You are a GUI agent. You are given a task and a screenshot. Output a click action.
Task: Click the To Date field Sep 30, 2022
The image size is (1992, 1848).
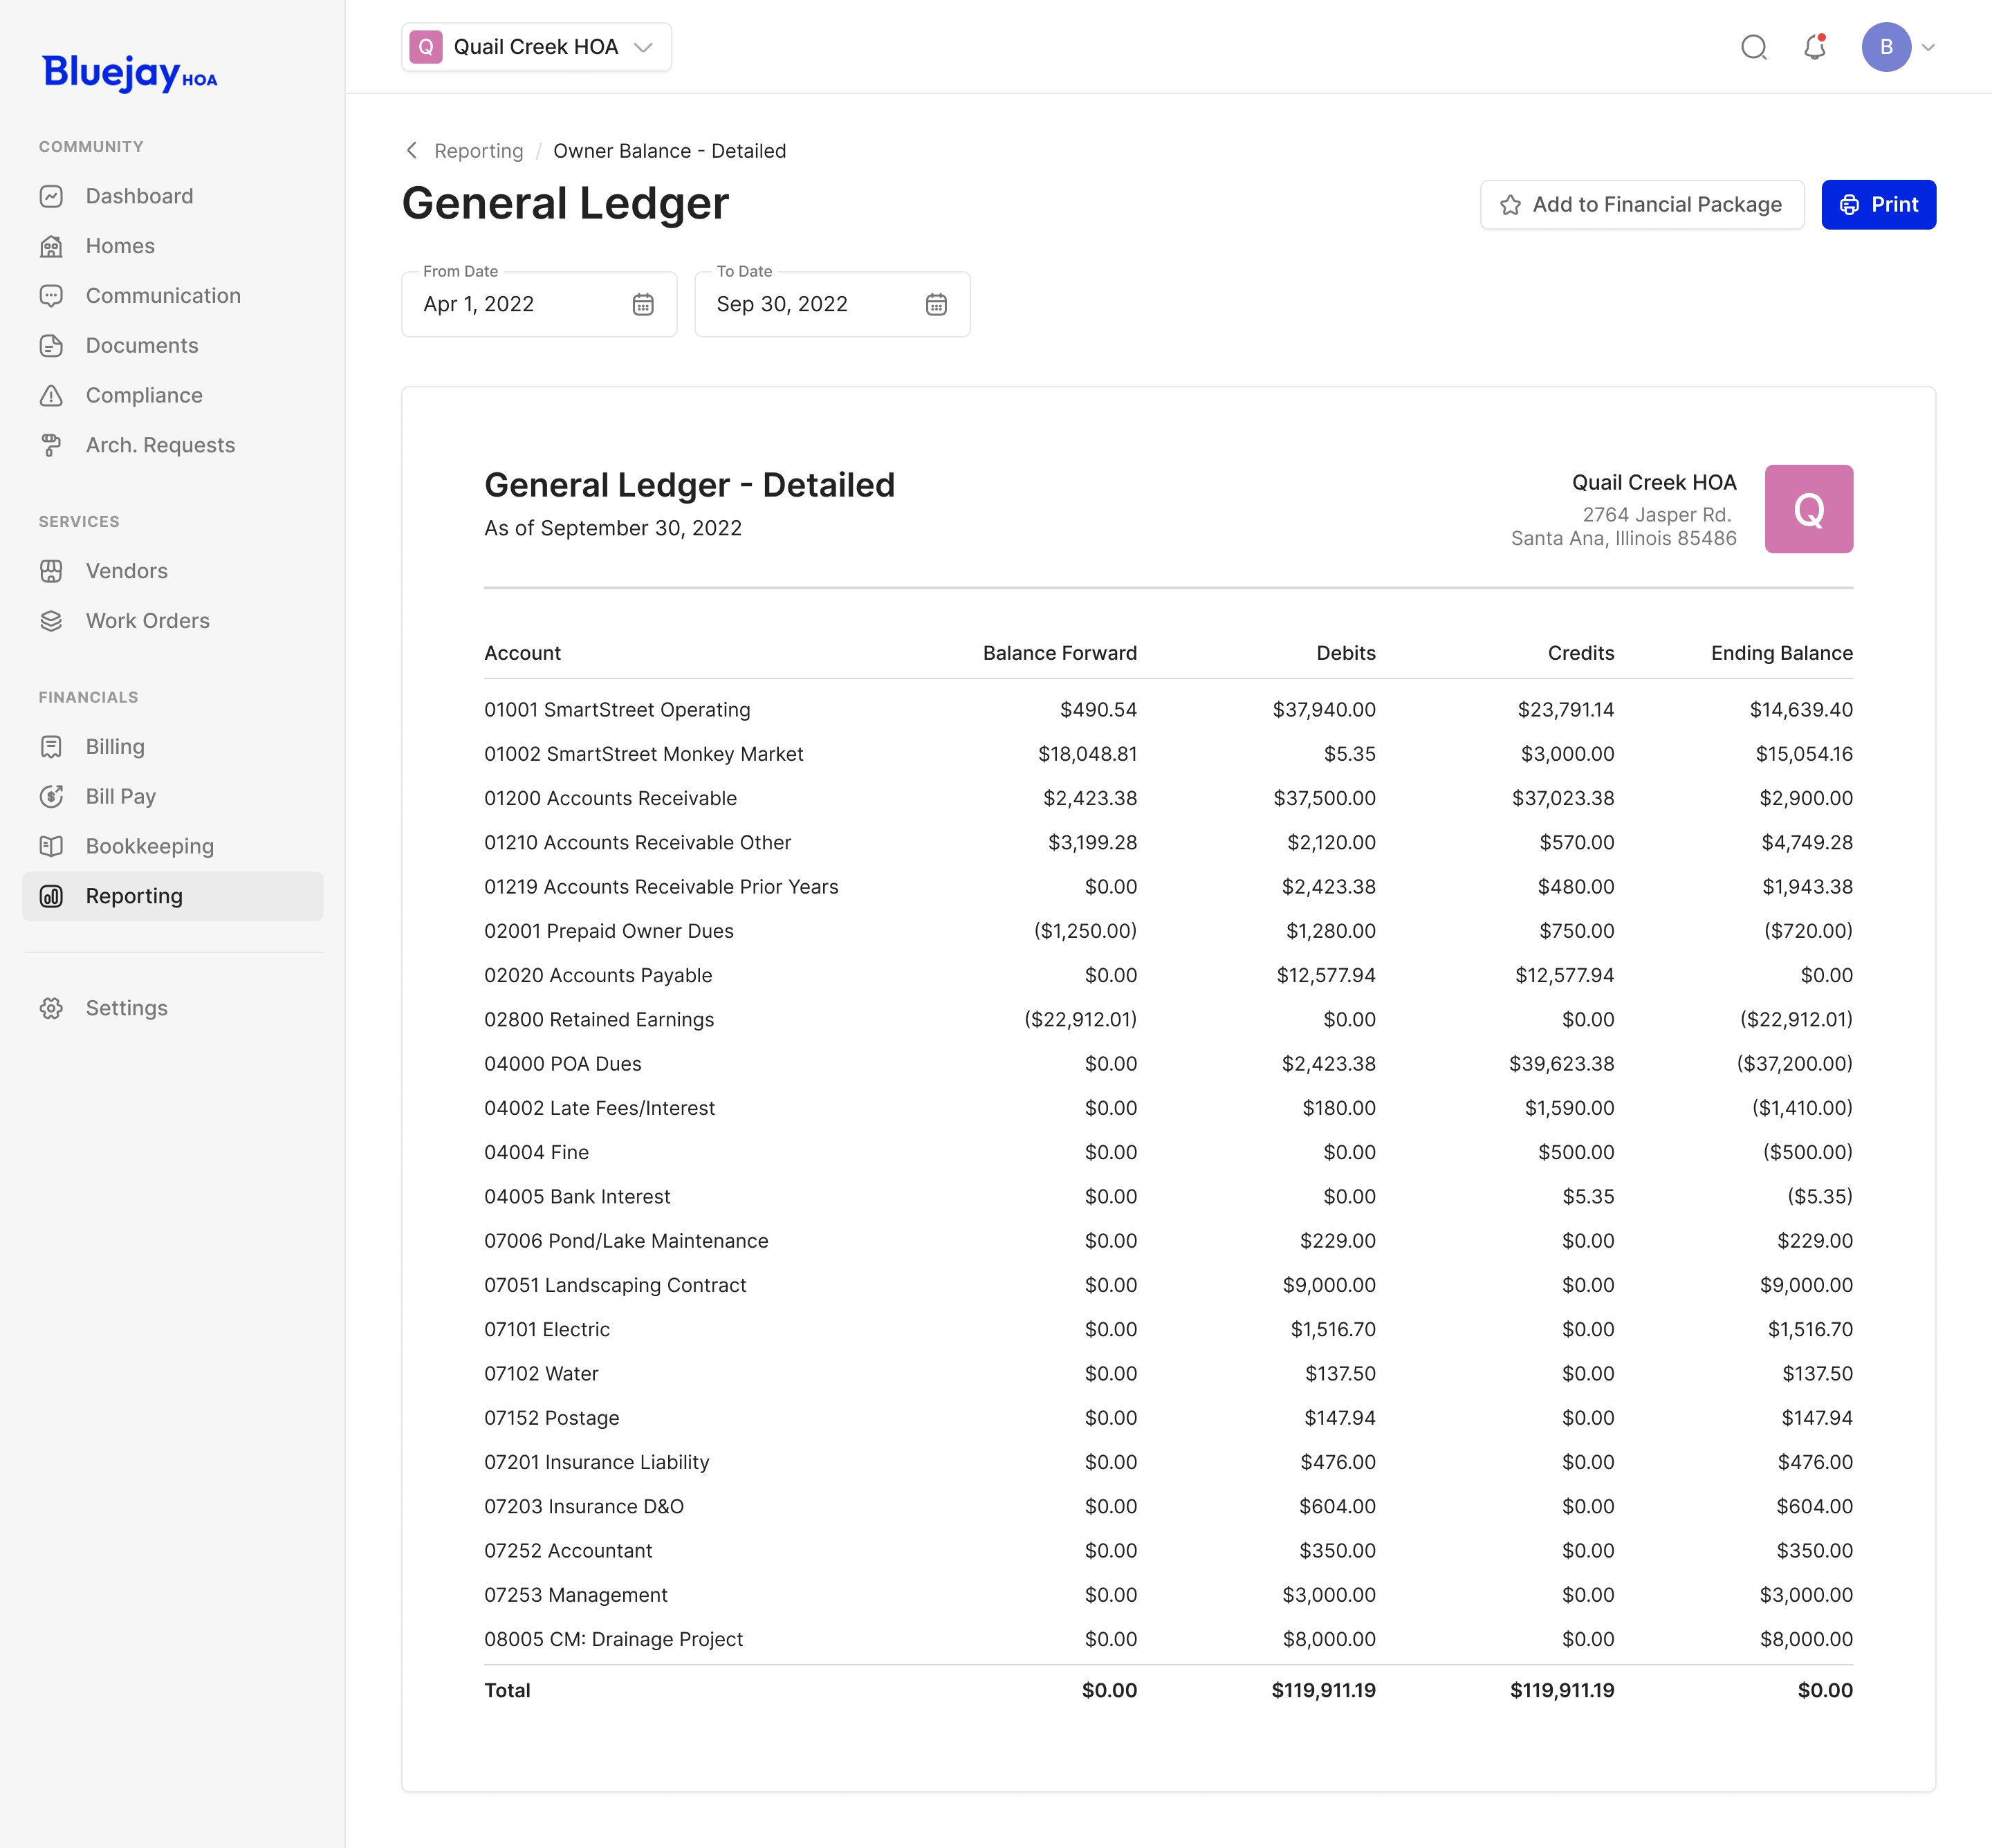832,304
